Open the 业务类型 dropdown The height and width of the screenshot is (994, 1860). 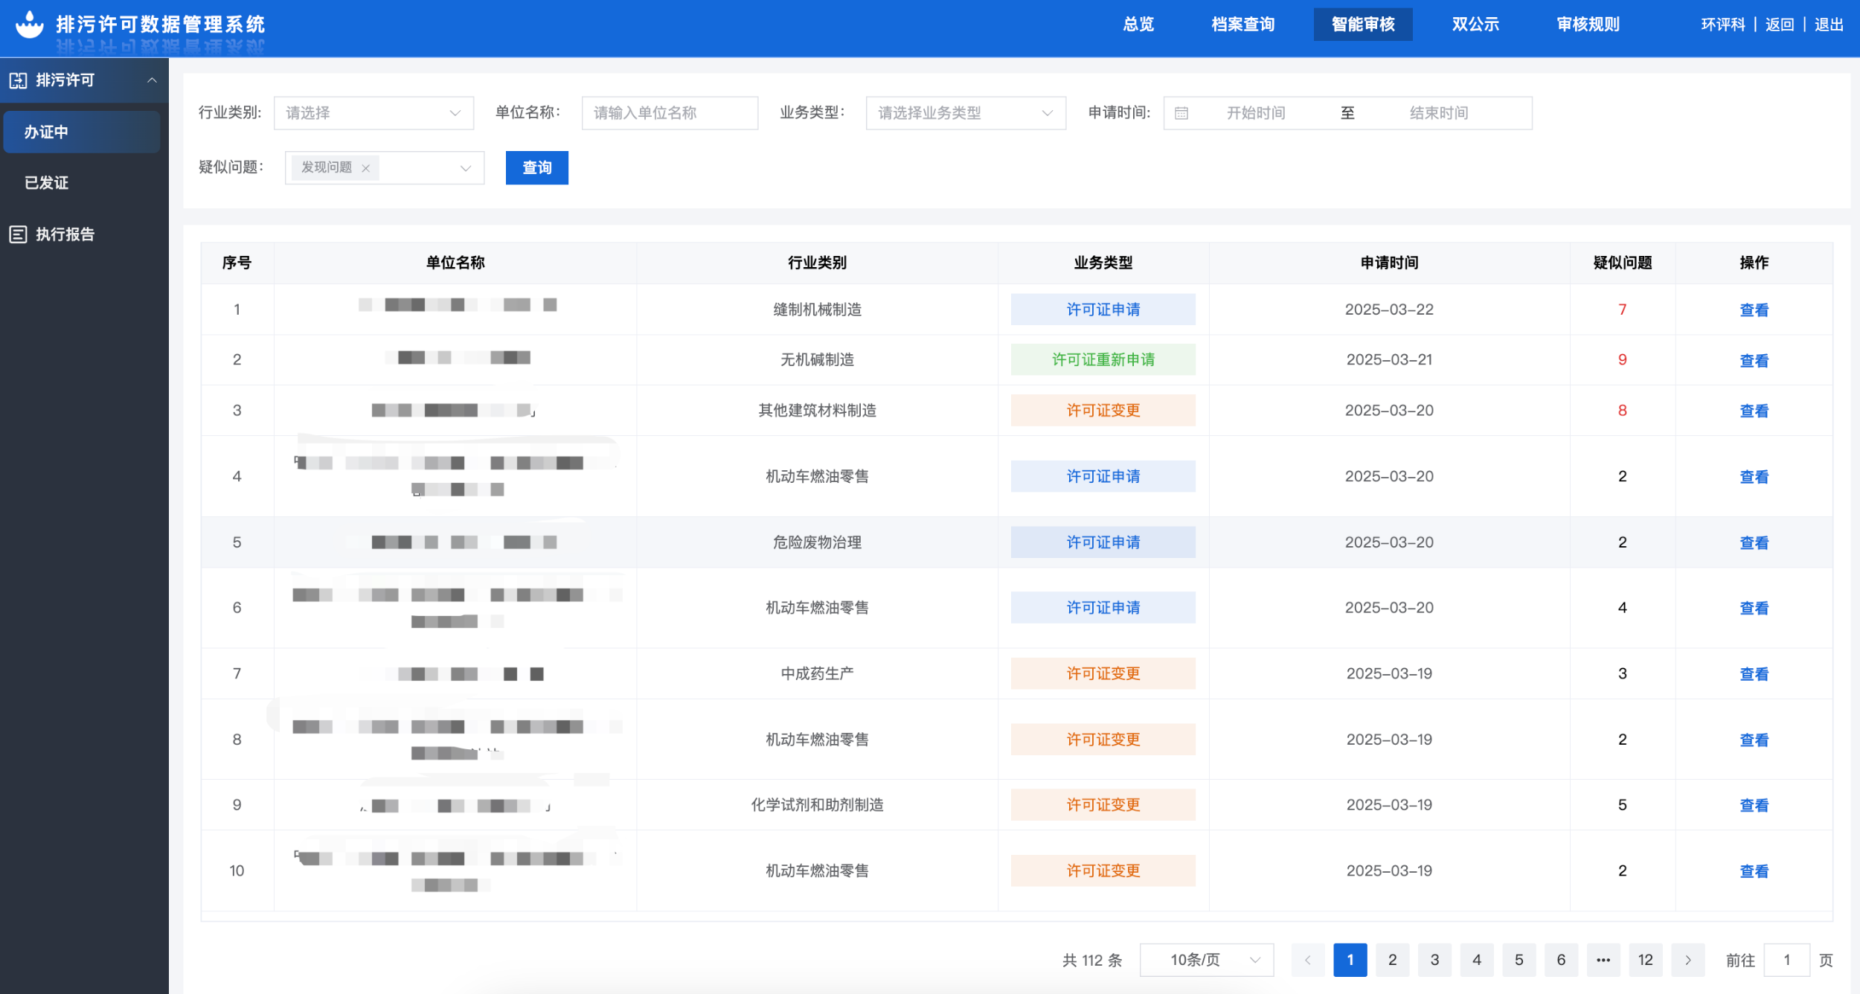click(965, 113)
